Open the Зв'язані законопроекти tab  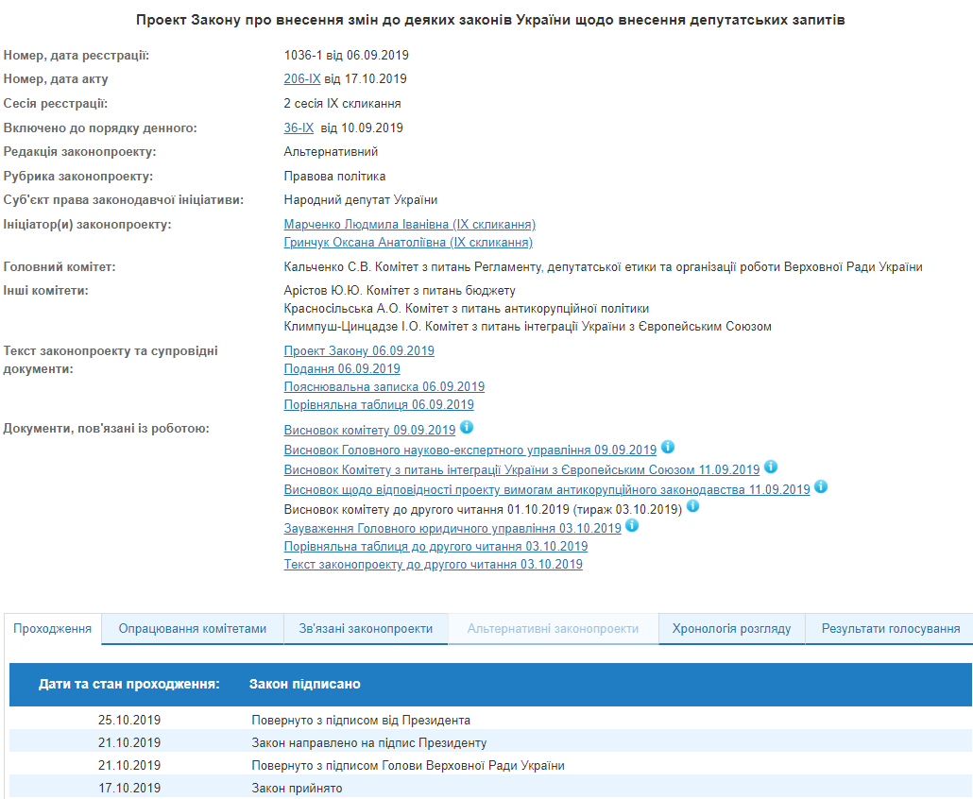tap(367, 627)
